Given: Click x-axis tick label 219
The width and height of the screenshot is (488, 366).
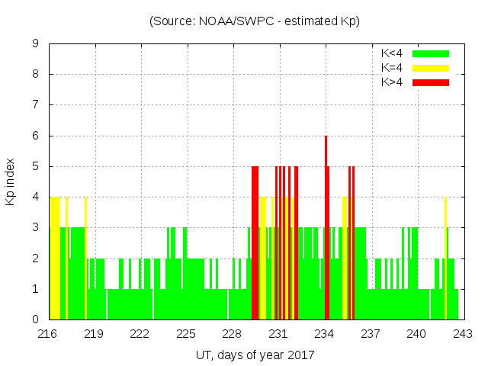Looking at the screenshot, I should 94,333.
